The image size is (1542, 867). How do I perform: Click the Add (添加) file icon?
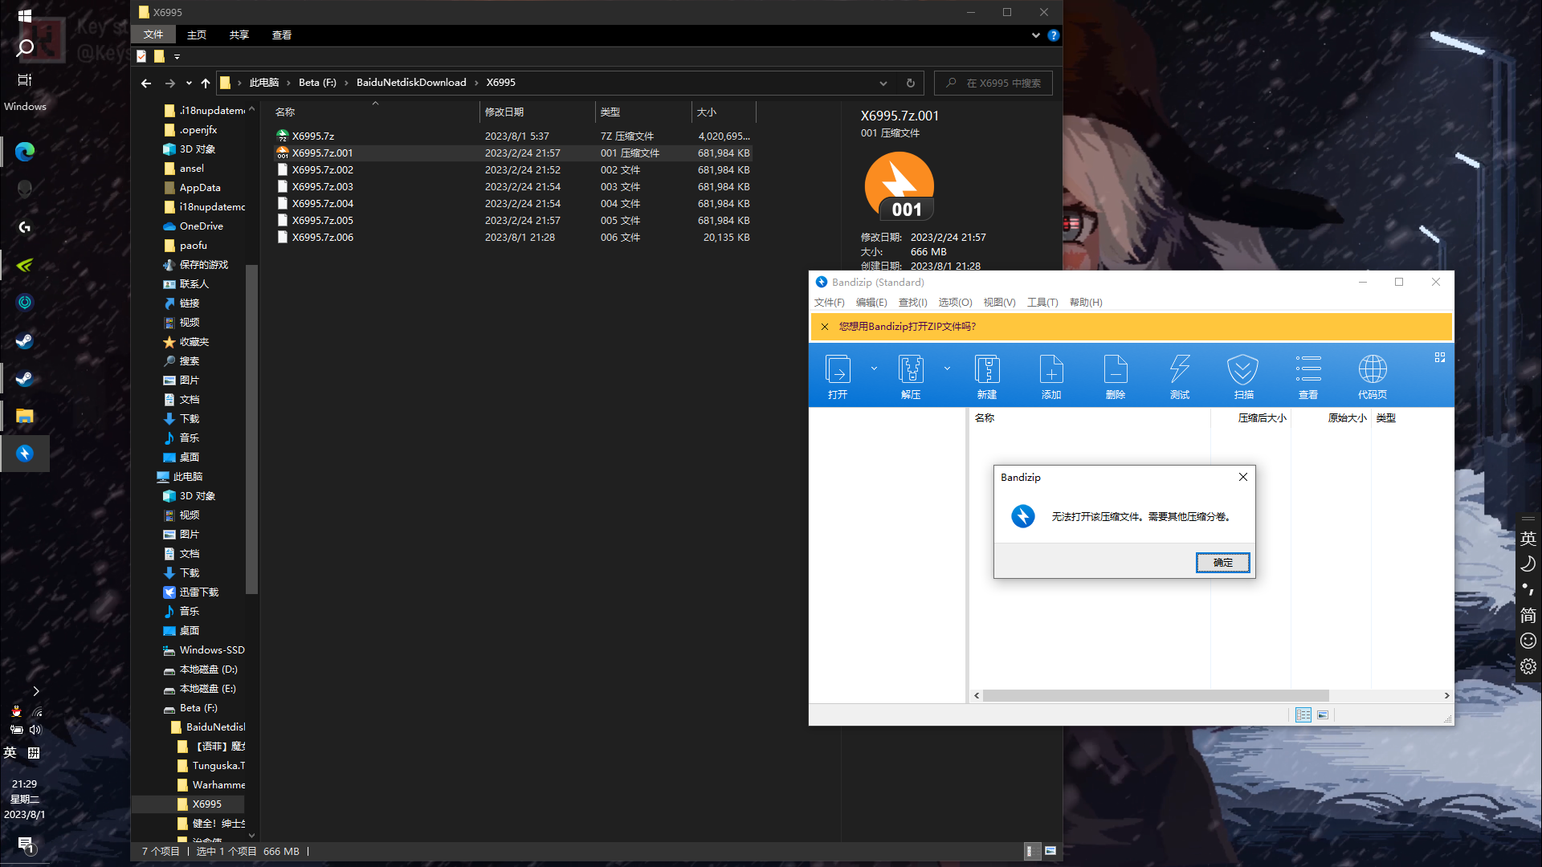[x=1051, y=370]
